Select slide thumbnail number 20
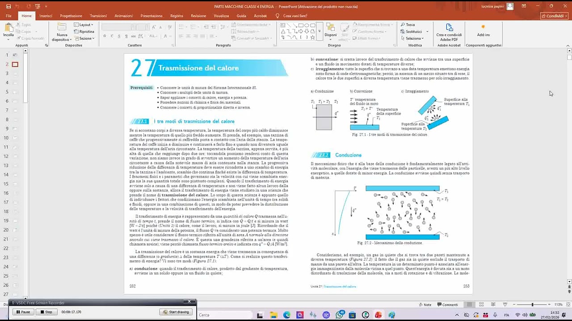Viewport: 572px width, 321px height. (15, 230)
